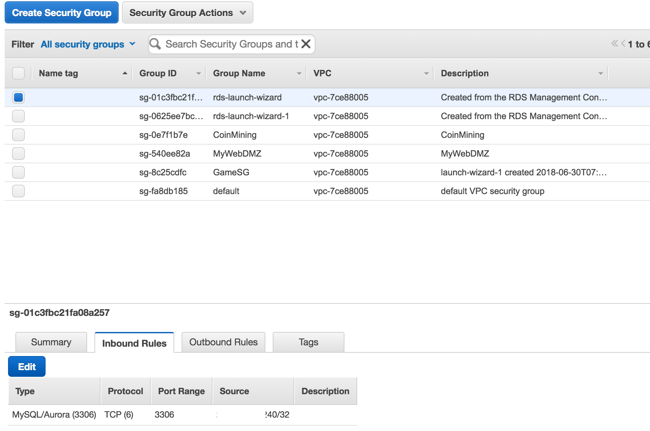Go to first page double-arrow icon
This screenshot has height=431, width=650.
click(614, 44)
